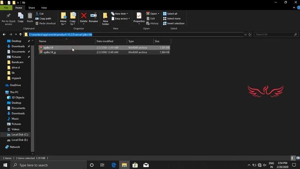Open the Windows Start menu
Screen dimensions: 300x169
click(x=5, y=165)
